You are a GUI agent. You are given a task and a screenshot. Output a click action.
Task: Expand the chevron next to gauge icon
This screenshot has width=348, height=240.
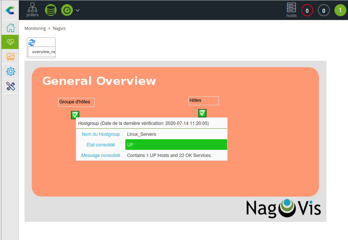(77, 10)
